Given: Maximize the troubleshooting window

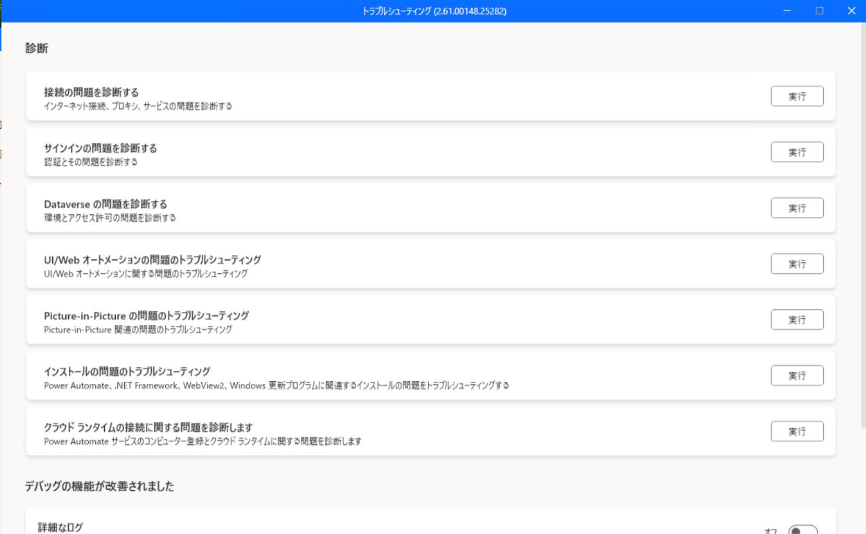Looking at the screenshot, I should pos(819,11).
